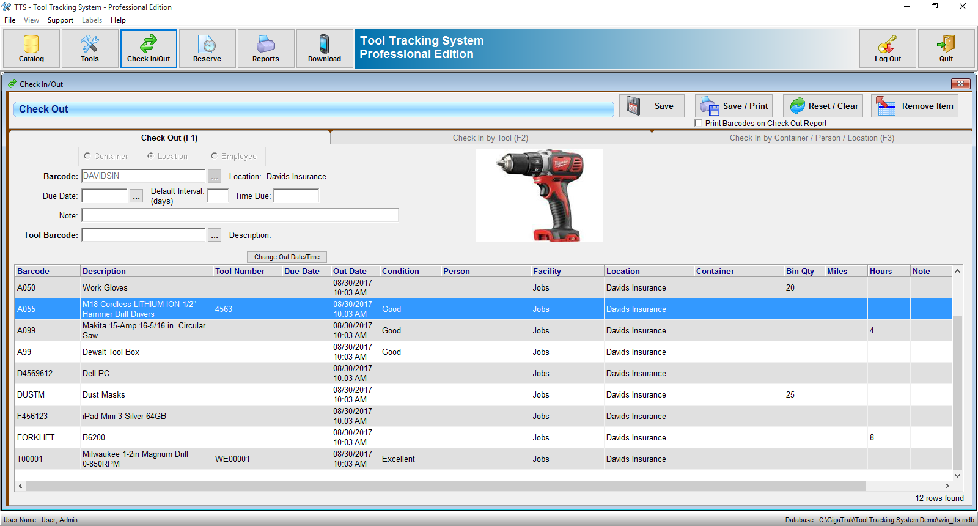Screen dimensions: 978x526
Task: Open the Support menu
Action: click(x=61, y=20)
